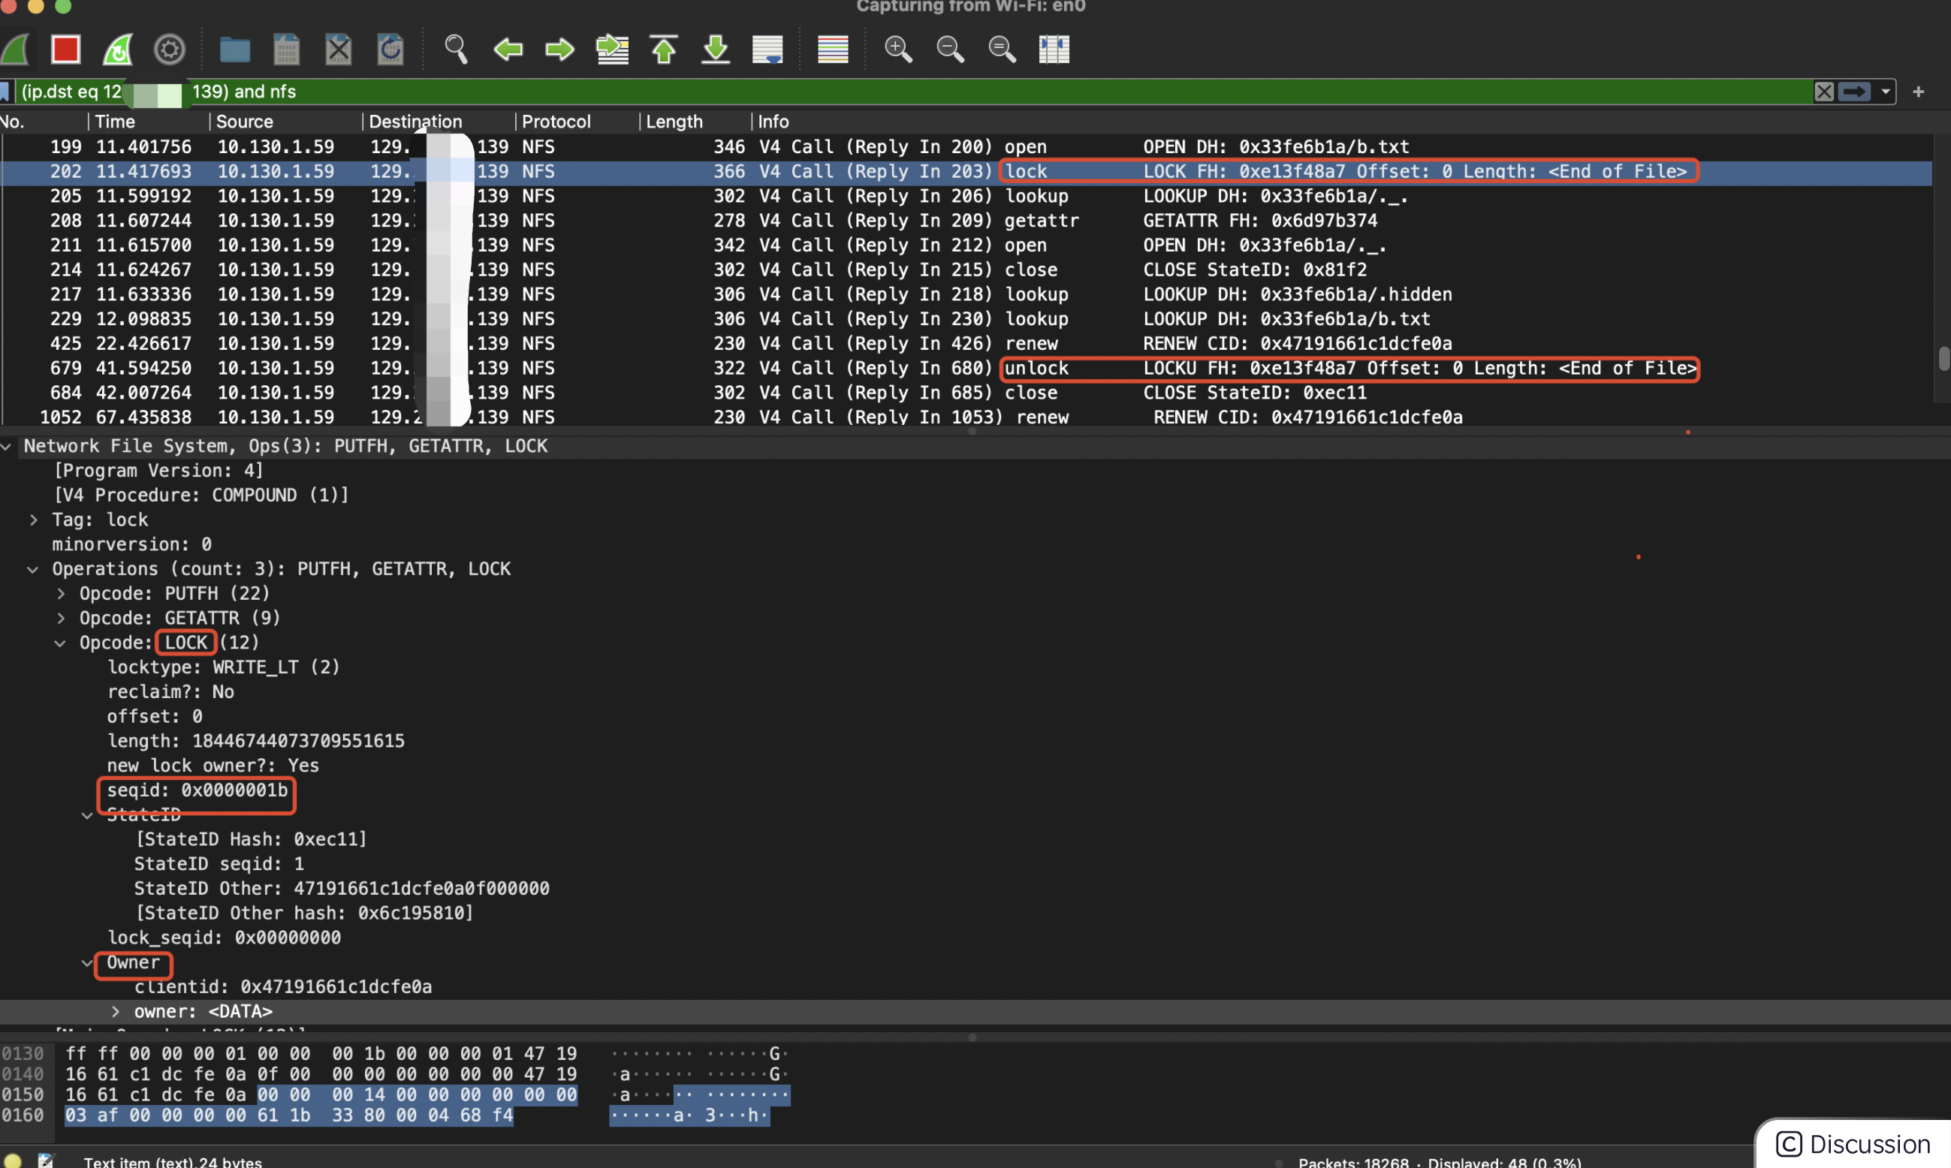
Task: Click the packet list vertical scrollbar thumb
Action: (1943, 359)
